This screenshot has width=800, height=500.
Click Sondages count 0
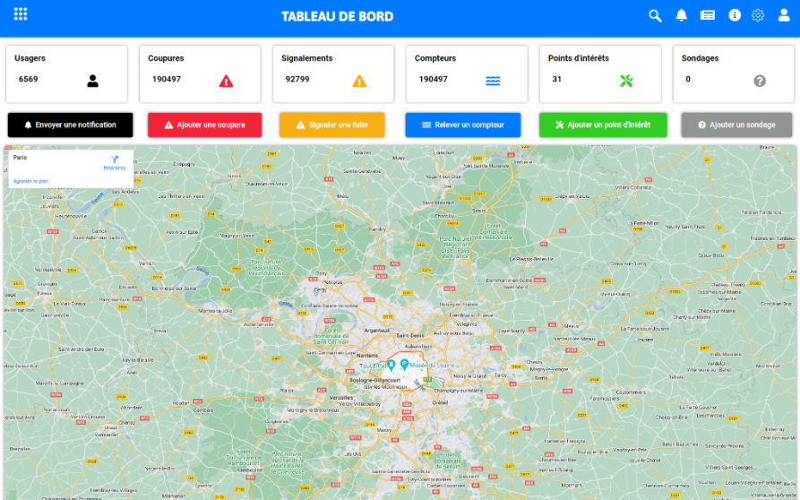click(688, 79)
